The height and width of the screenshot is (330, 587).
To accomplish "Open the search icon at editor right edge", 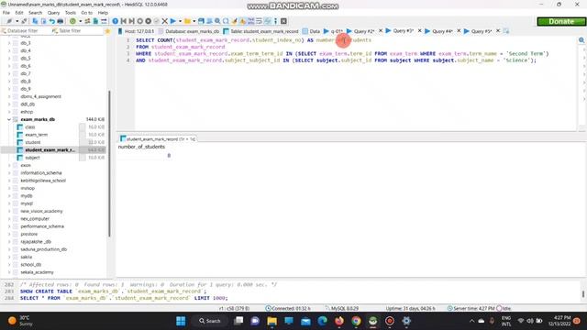I will coord(581,40).
